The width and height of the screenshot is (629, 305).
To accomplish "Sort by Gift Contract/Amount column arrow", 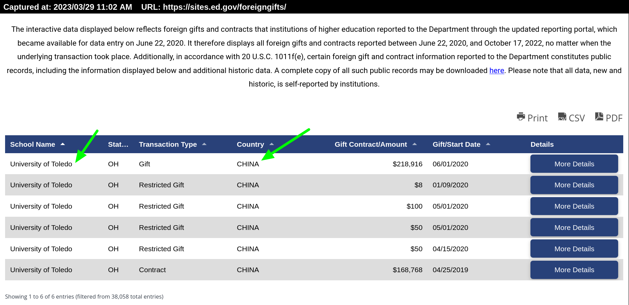I will coord(415,144).
